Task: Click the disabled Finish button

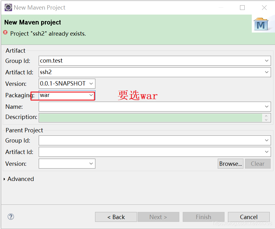Action: pyautogui.click(x=203, y=217)
